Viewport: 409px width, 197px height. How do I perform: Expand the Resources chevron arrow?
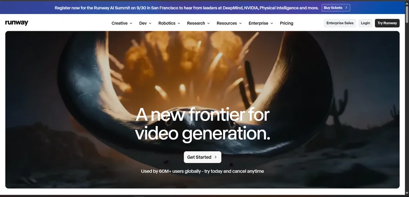point(240,24)
